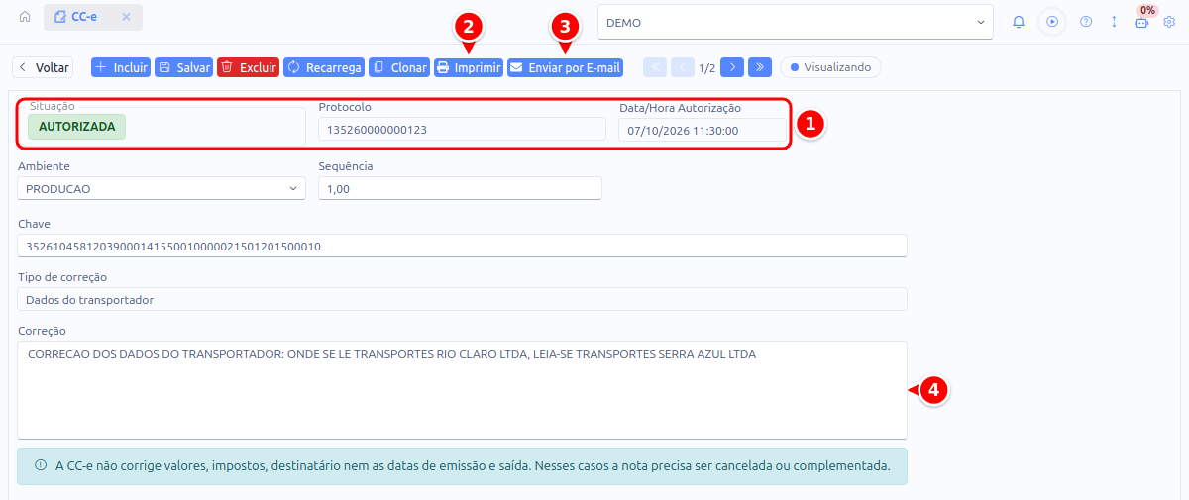This screenshot has height=500, width=1189.
Task: Click the Tipo de correção field
Action: pos(463,299)
